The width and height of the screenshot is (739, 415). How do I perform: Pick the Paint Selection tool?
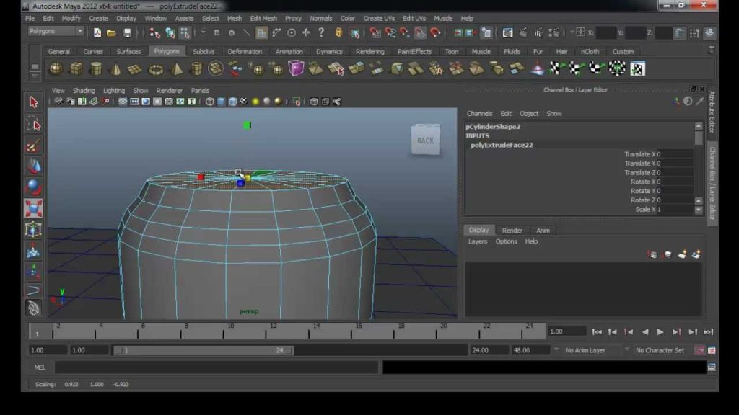point(33,146)
